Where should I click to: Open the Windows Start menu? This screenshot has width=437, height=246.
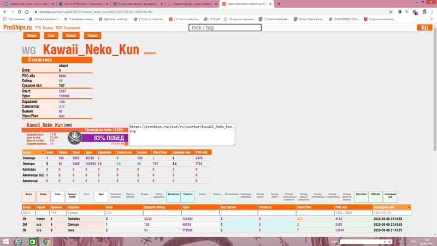5,242
